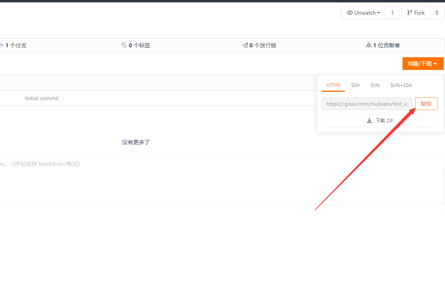Screen dimensions: 445x281
Task: Click the Fork branch icon
Action: (x=410, y=13)
